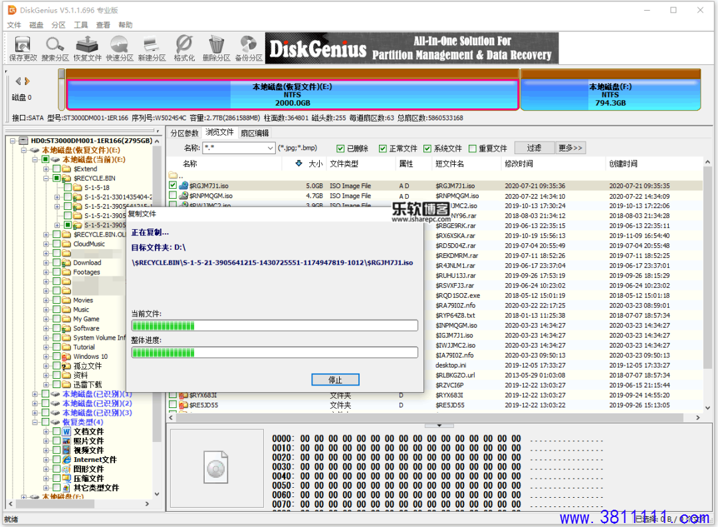The width and height of the screenshot is (718, 527).
Task: Click the 压缩文件 archive type icon
Action: click(67, 478)
